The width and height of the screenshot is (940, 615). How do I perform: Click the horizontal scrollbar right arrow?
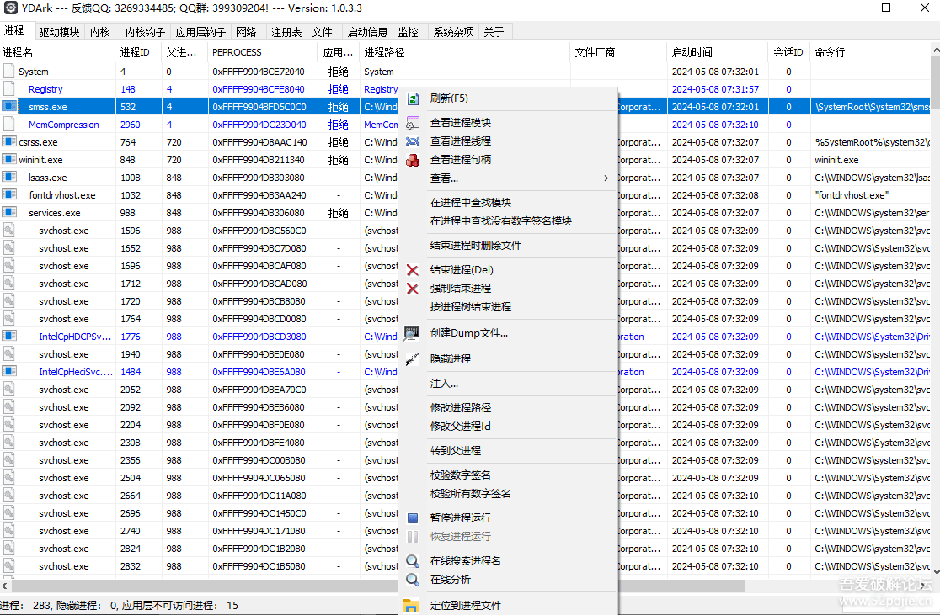925,586
